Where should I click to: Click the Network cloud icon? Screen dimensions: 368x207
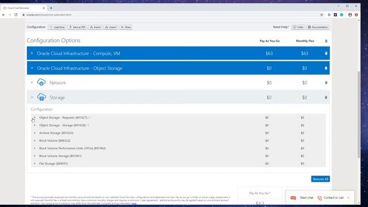click(x=41, y=82)
